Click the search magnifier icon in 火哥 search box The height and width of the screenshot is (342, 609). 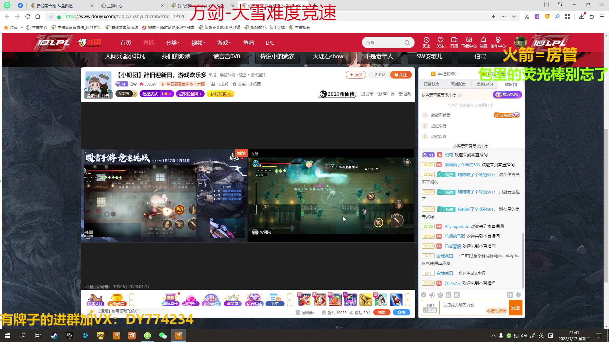pos(407,43)
